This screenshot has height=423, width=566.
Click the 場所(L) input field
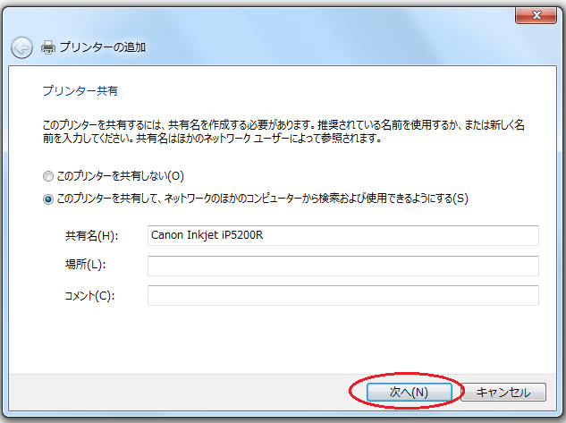click(x=343, y=266)
